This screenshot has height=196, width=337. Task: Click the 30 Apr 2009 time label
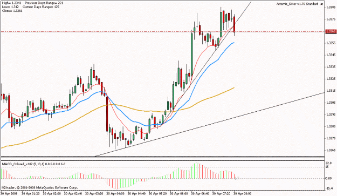pyautogui.click(x=10, y=194)
